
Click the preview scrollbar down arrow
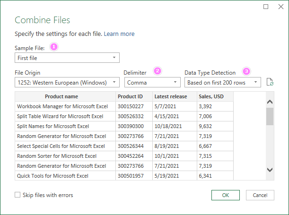click(270, 170)
